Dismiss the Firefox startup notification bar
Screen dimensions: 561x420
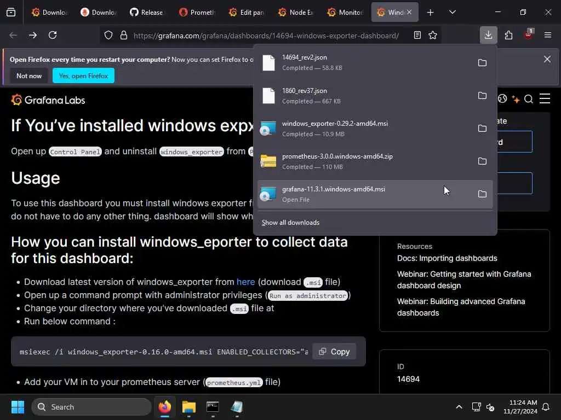point(547,59)
